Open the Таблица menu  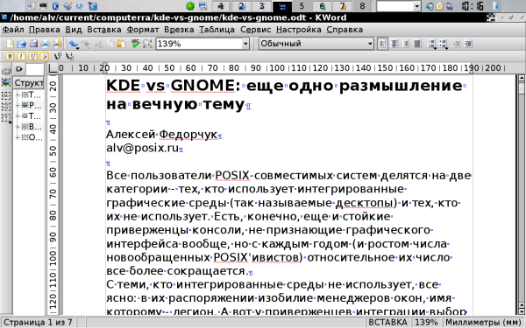click(217, 30)
